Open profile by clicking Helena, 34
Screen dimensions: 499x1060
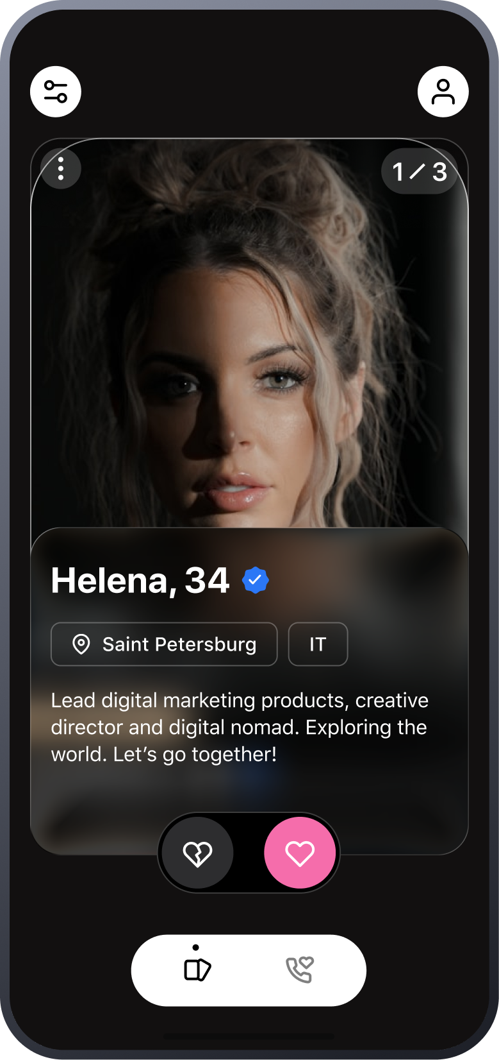pos(140,580)
